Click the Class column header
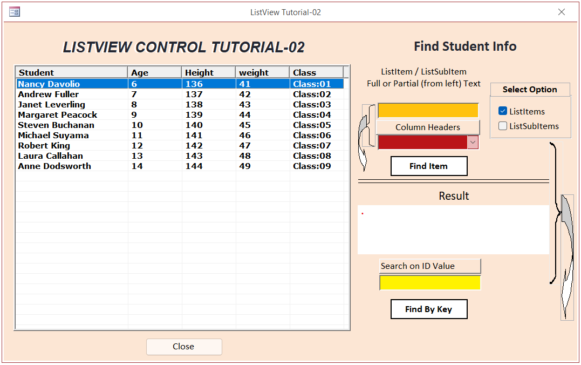This screenshot has width=581, height=365. pyautogui.click(x=316, y=72)
